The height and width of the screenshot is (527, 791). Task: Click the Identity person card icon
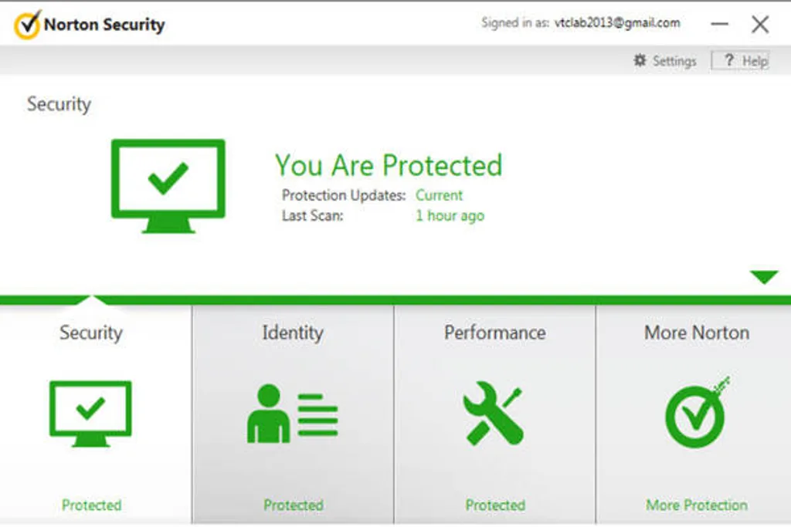pos(293,414)
